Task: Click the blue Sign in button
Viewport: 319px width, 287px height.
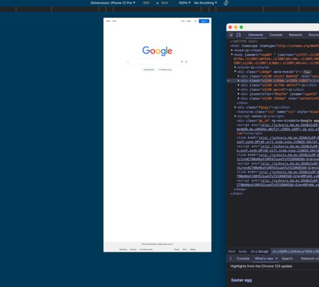Action: [x=204, y=21]
